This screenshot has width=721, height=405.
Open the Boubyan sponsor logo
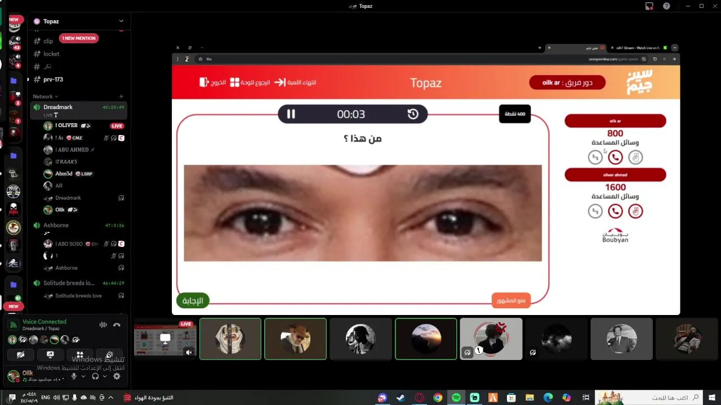coord(615,236)
